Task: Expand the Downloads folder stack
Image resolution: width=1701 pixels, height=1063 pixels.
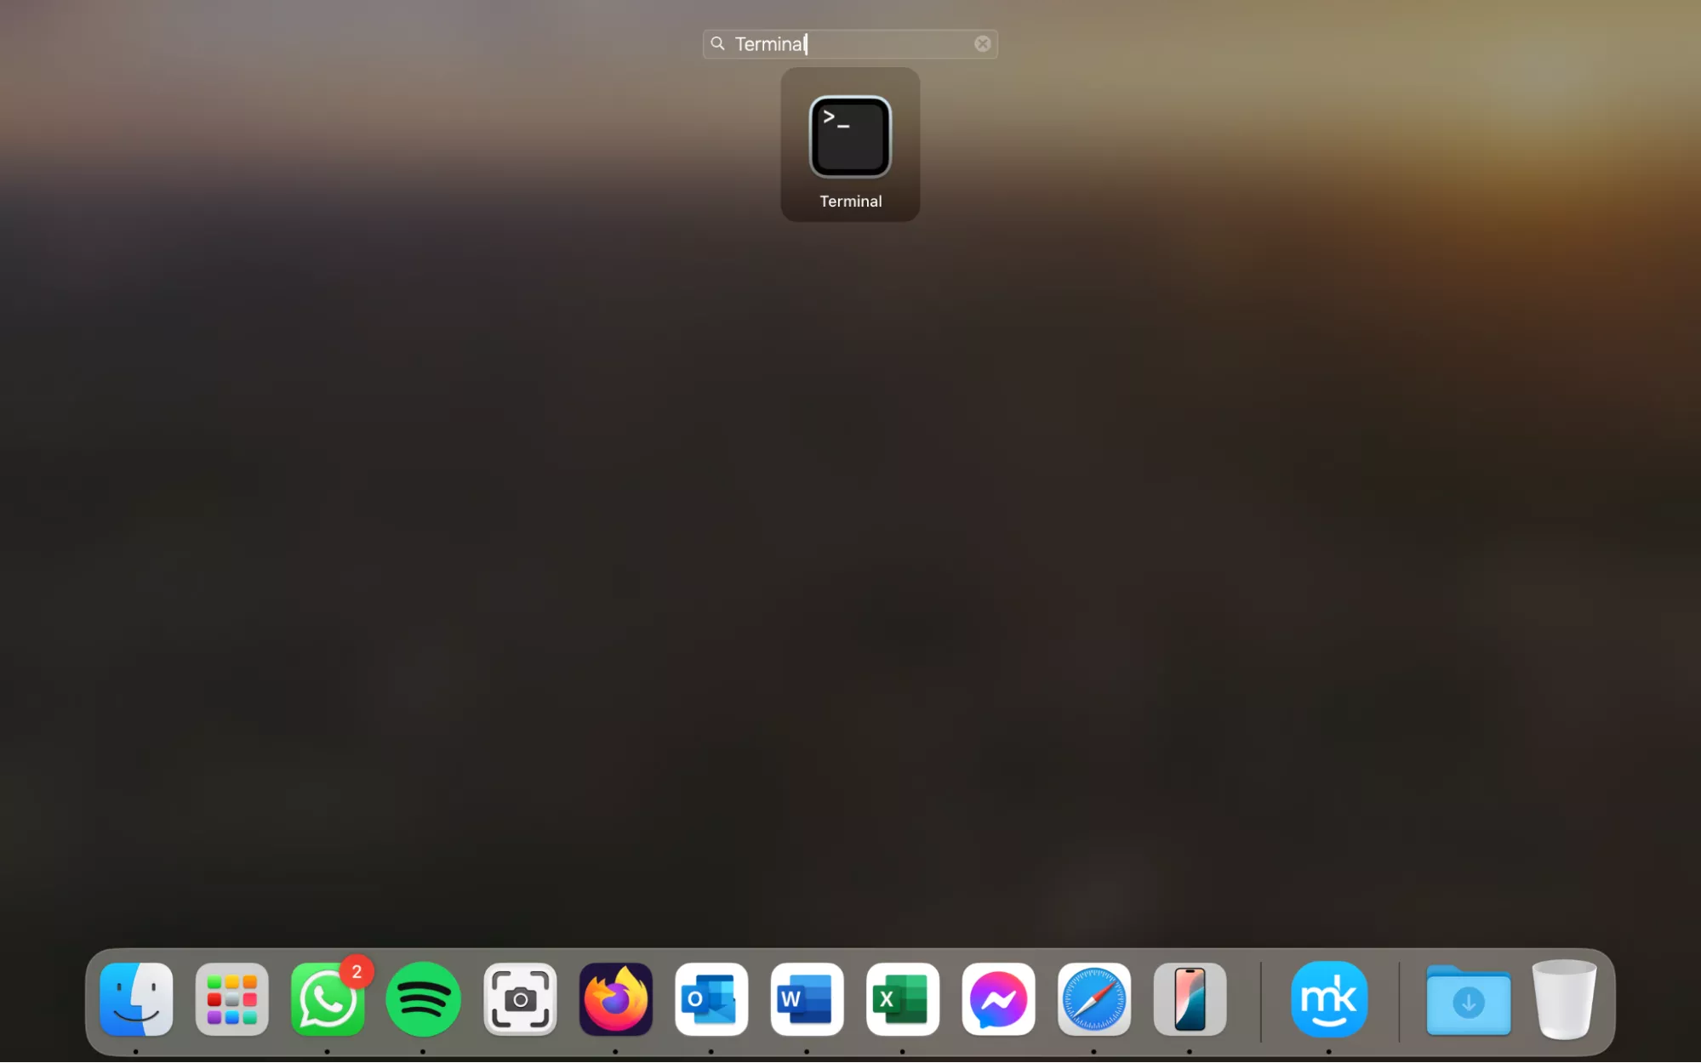Action: pyautogui.click(x=1468, y=1001)
